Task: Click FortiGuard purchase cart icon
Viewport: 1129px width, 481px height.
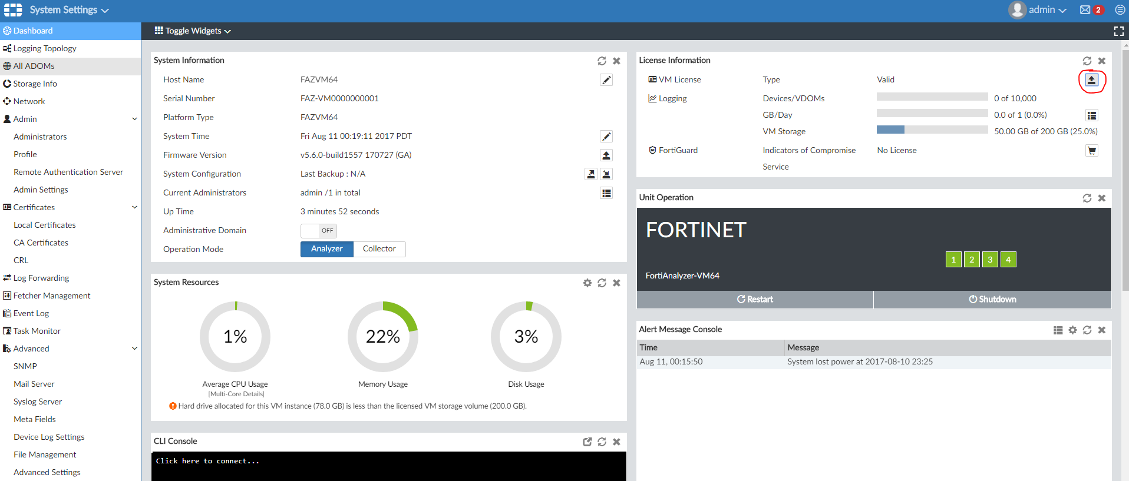Action: click(1092, 151)
